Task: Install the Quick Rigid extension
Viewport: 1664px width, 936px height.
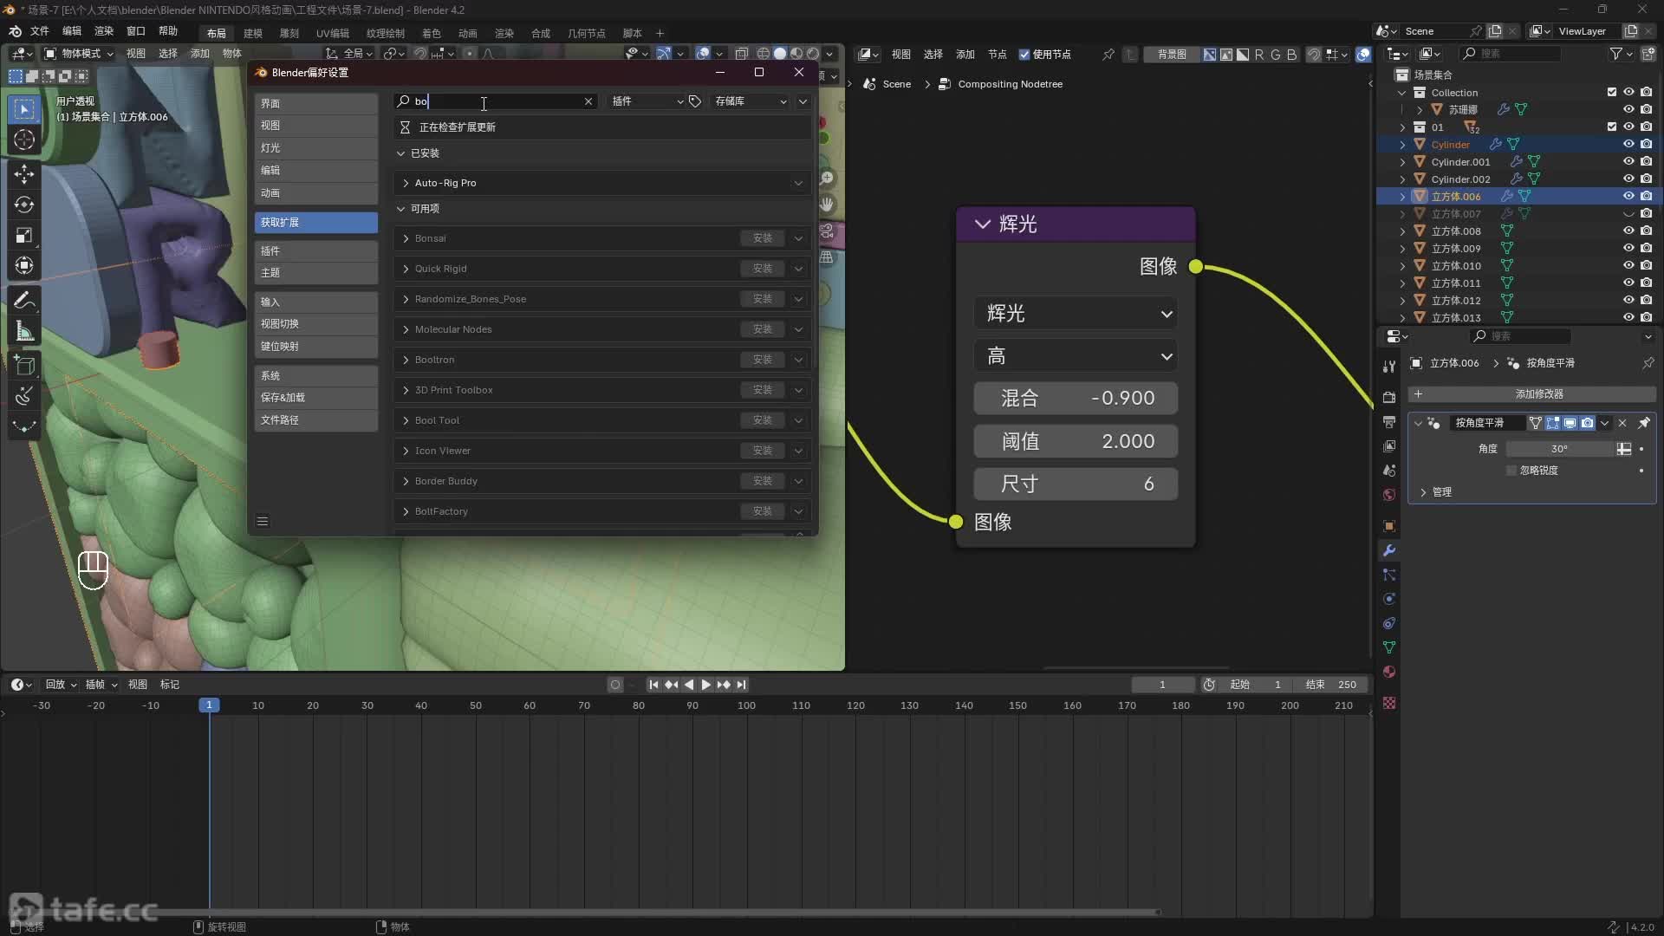Action: pos(763,269)
